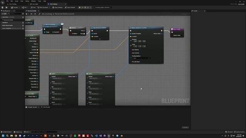Click Return Value pin of first Select node
The image size is (246, 138).
(x=76, y=77)
